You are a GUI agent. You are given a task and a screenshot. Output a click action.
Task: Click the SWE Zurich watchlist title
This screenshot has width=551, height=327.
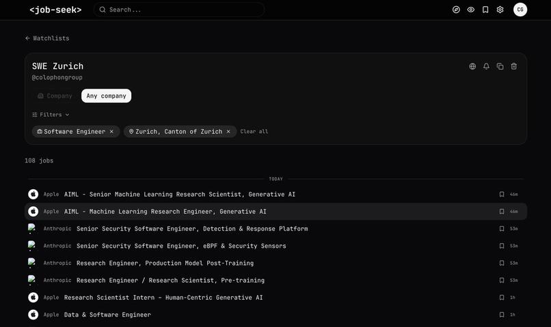click(57, 66)
